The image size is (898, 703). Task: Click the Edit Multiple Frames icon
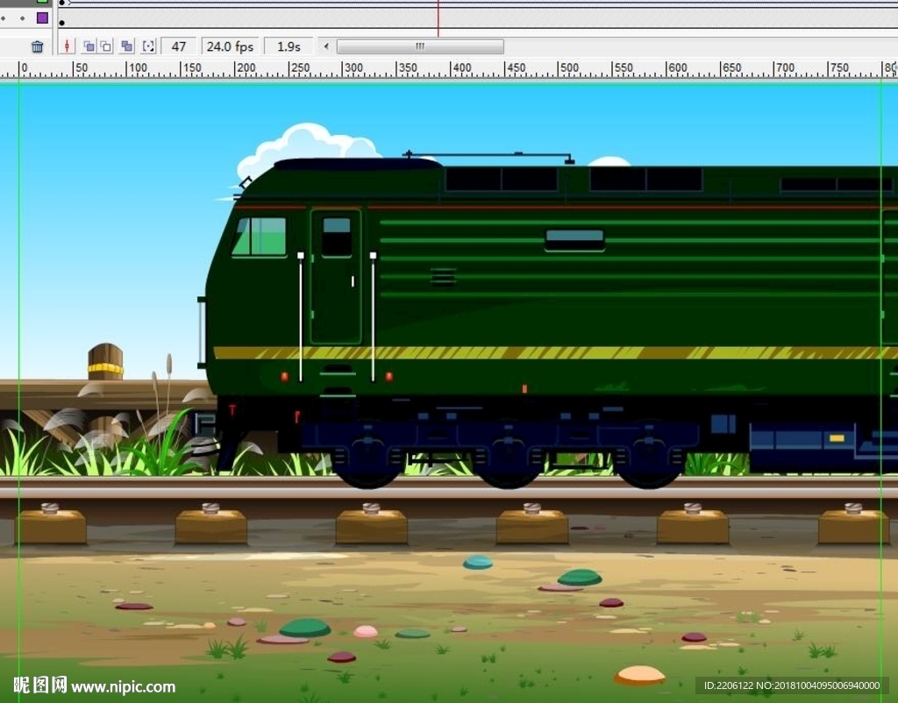coord(127,46)
